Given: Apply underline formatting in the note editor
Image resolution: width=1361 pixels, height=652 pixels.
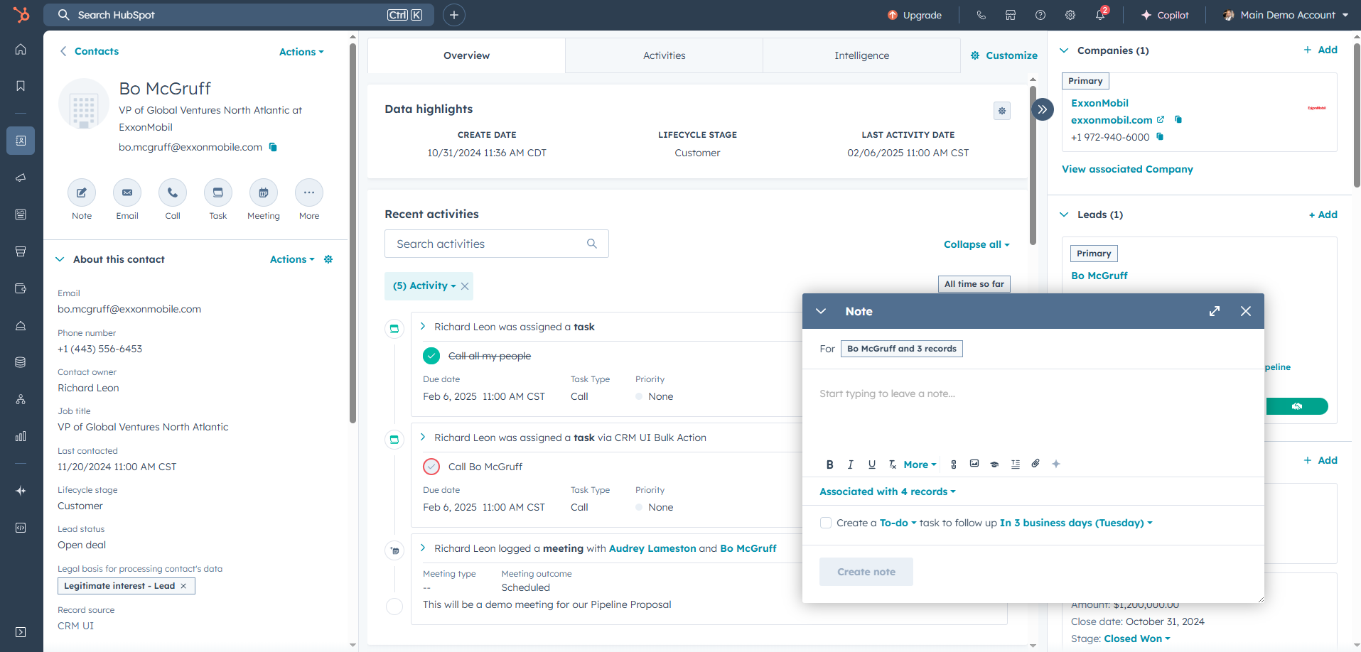Looking at the screenshot, I should (x=872, y=464).
